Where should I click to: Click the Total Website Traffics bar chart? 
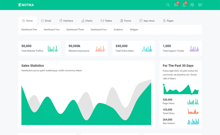click(x=53, y=49)
